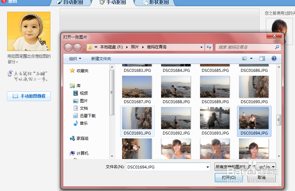Image resolution: width=295 pixels, height=191 pixels.
Task: Click the portrait thumbnail below DSC01694.JPG
Action: (x=254, y=149)
